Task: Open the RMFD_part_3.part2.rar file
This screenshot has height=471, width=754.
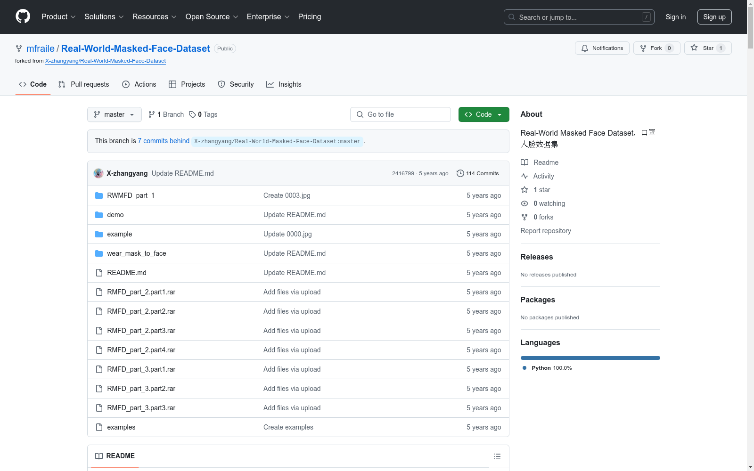Action: click(x=141, y=389)
